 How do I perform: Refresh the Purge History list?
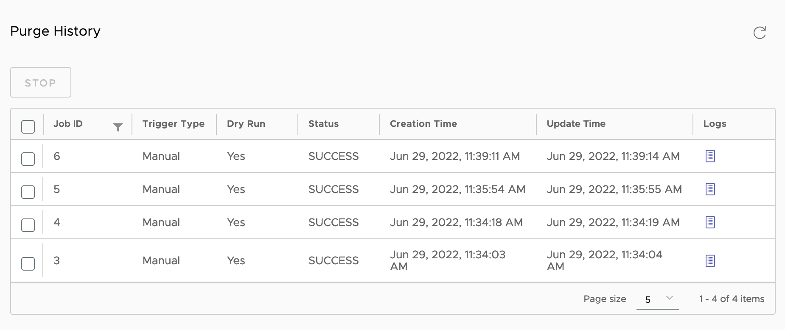click(760, 33)
